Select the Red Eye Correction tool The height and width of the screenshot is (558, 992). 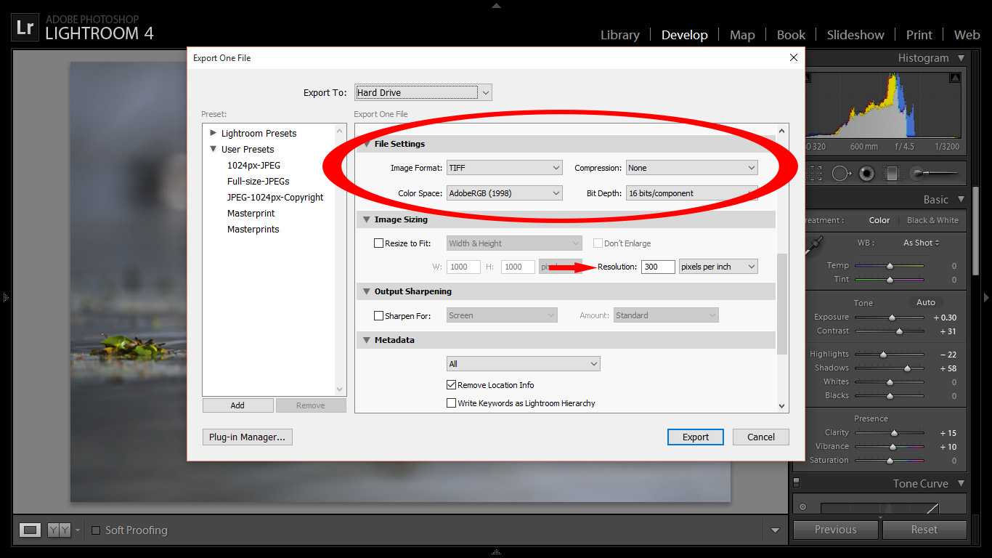[866, 173]
